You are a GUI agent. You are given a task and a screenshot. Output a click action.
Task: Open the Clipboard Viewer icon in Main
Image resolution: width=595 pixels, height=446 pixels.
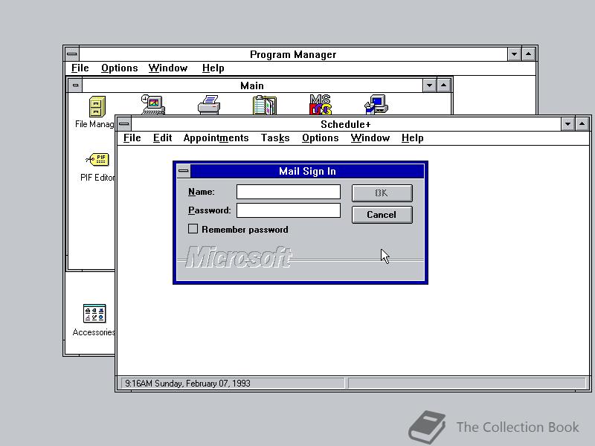[265, 105]
